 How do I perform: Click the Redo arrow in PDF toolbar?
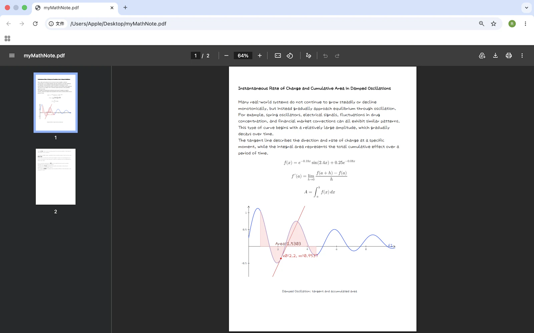337,56
